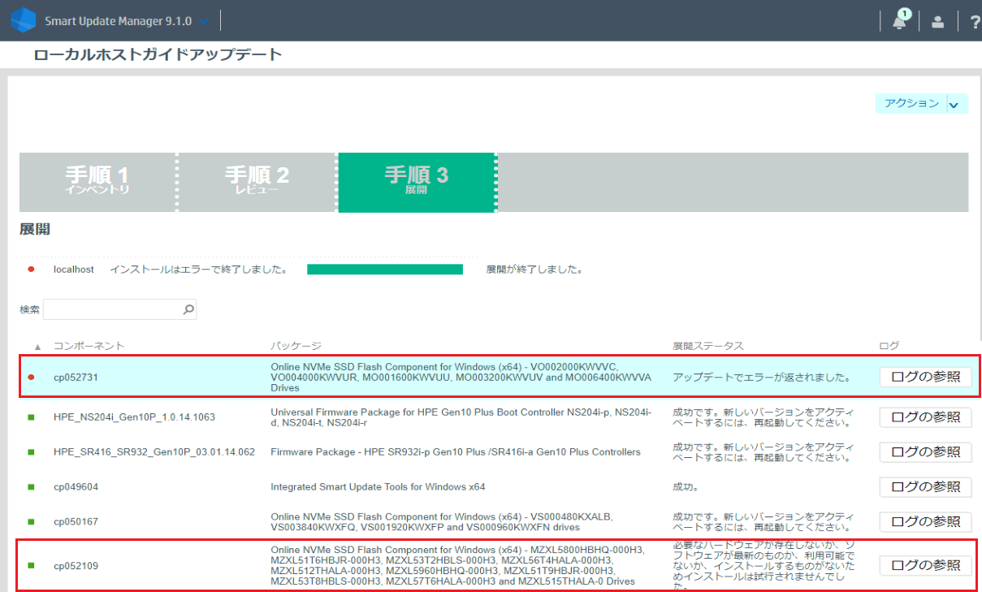Open the notifications bell icon
The height and width of the screenshot is (592, 982).
(899, 22)
